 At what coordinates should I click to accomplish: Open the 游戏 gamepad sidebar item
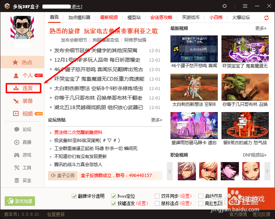[23, 155]
